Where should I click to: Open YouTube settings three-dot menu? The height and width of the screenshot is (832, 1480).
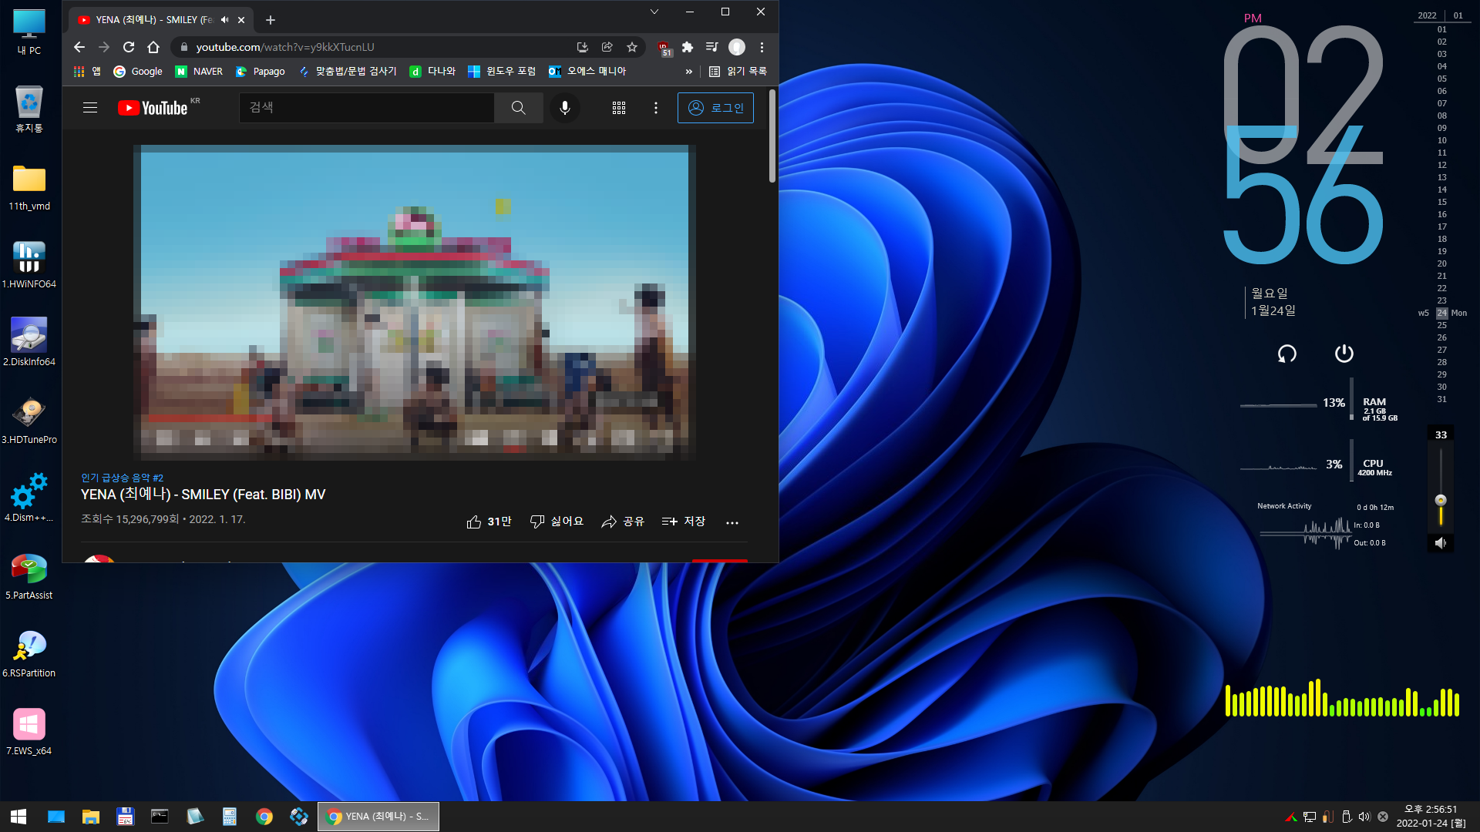click(656, 108)
